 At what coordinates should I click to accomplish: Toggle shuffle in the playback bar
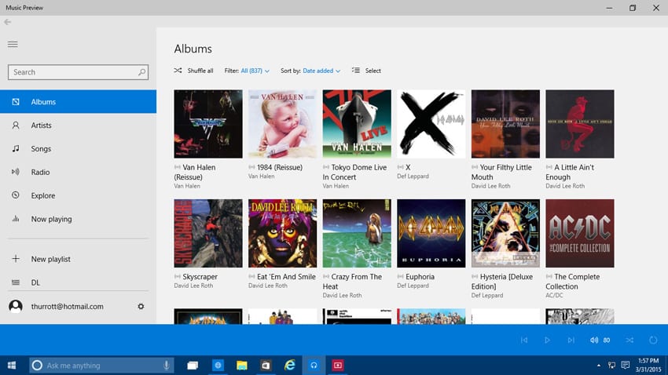click(x=629, y=340)
